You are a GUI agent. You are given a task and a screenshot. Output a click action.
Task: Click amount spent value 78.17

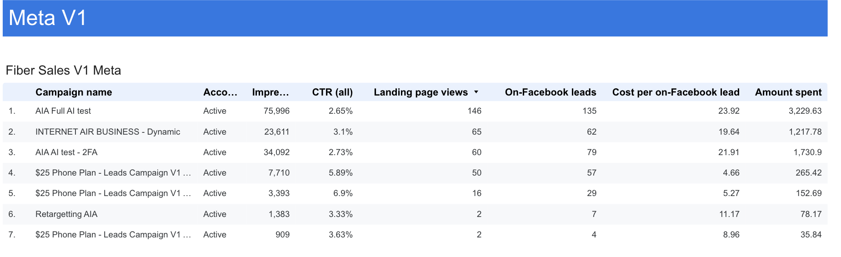tap(811, 214)
